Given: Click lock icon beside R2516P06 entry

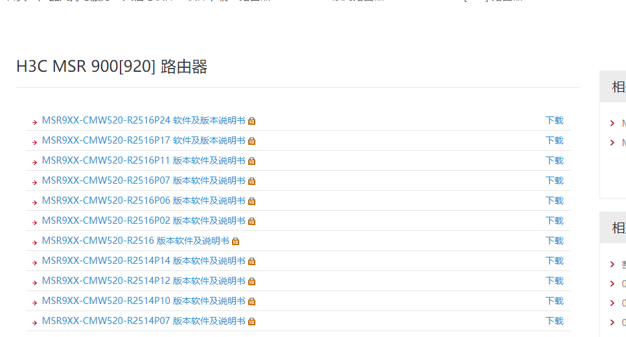Looking at the screenshot, I should click(x=251, y=201).
